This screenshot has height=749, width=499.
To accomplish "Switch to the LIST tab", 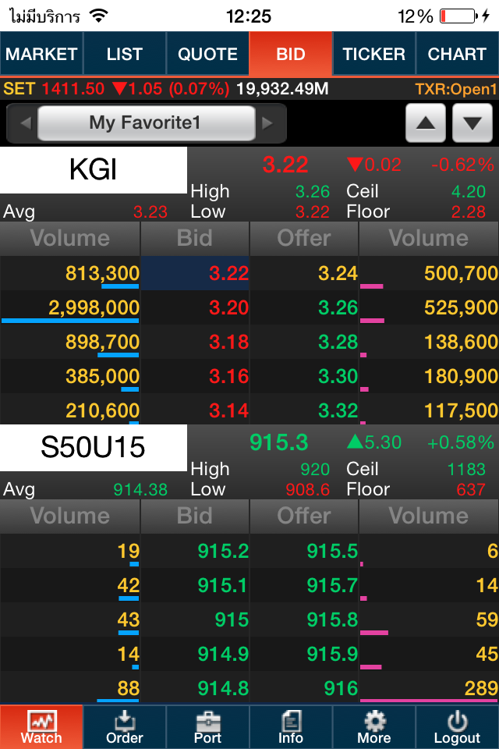I will 125,54.
